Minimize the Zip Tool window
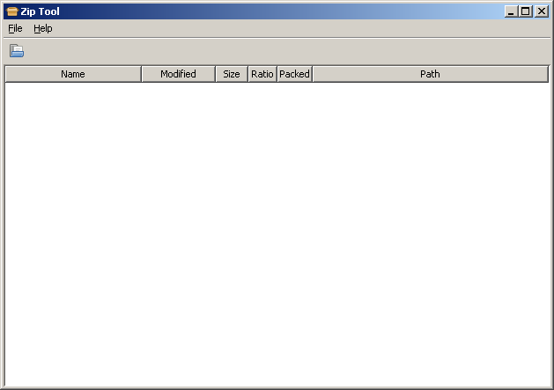 coord(511,11)
